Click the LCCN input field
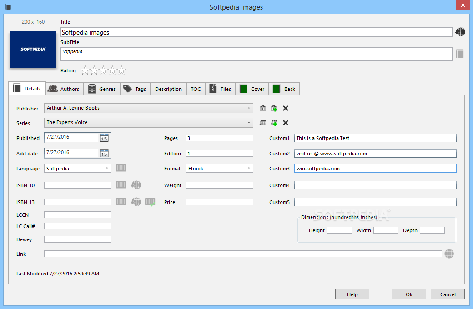473x309 pixels. pyautogui.click(x=77, y=214)
